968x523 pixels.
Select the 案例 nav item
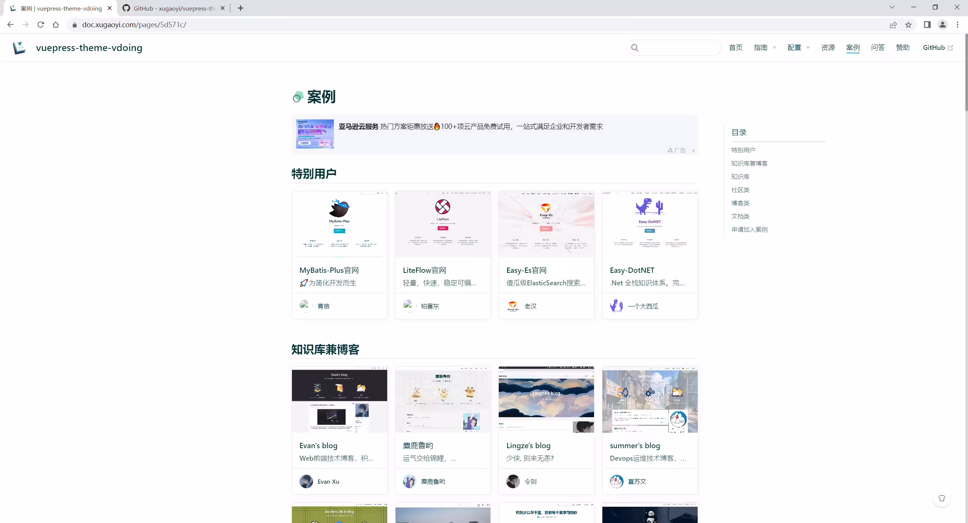pyautogui.click(x=853, y=48)
